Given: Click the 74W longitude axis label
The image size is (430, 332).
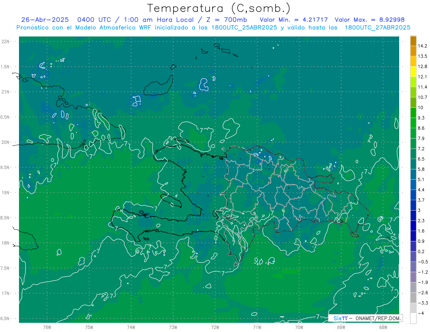Looking at the screenshot, I should (131, 327).
